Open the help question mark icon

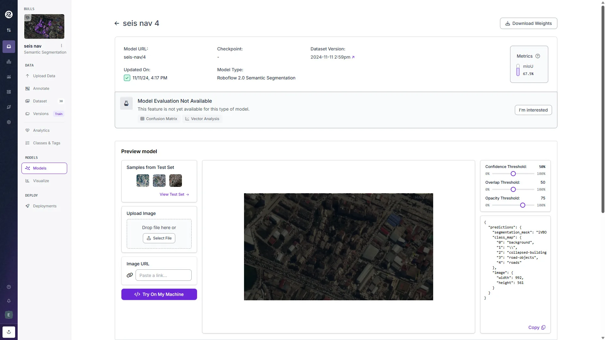(x=9, y=287)
